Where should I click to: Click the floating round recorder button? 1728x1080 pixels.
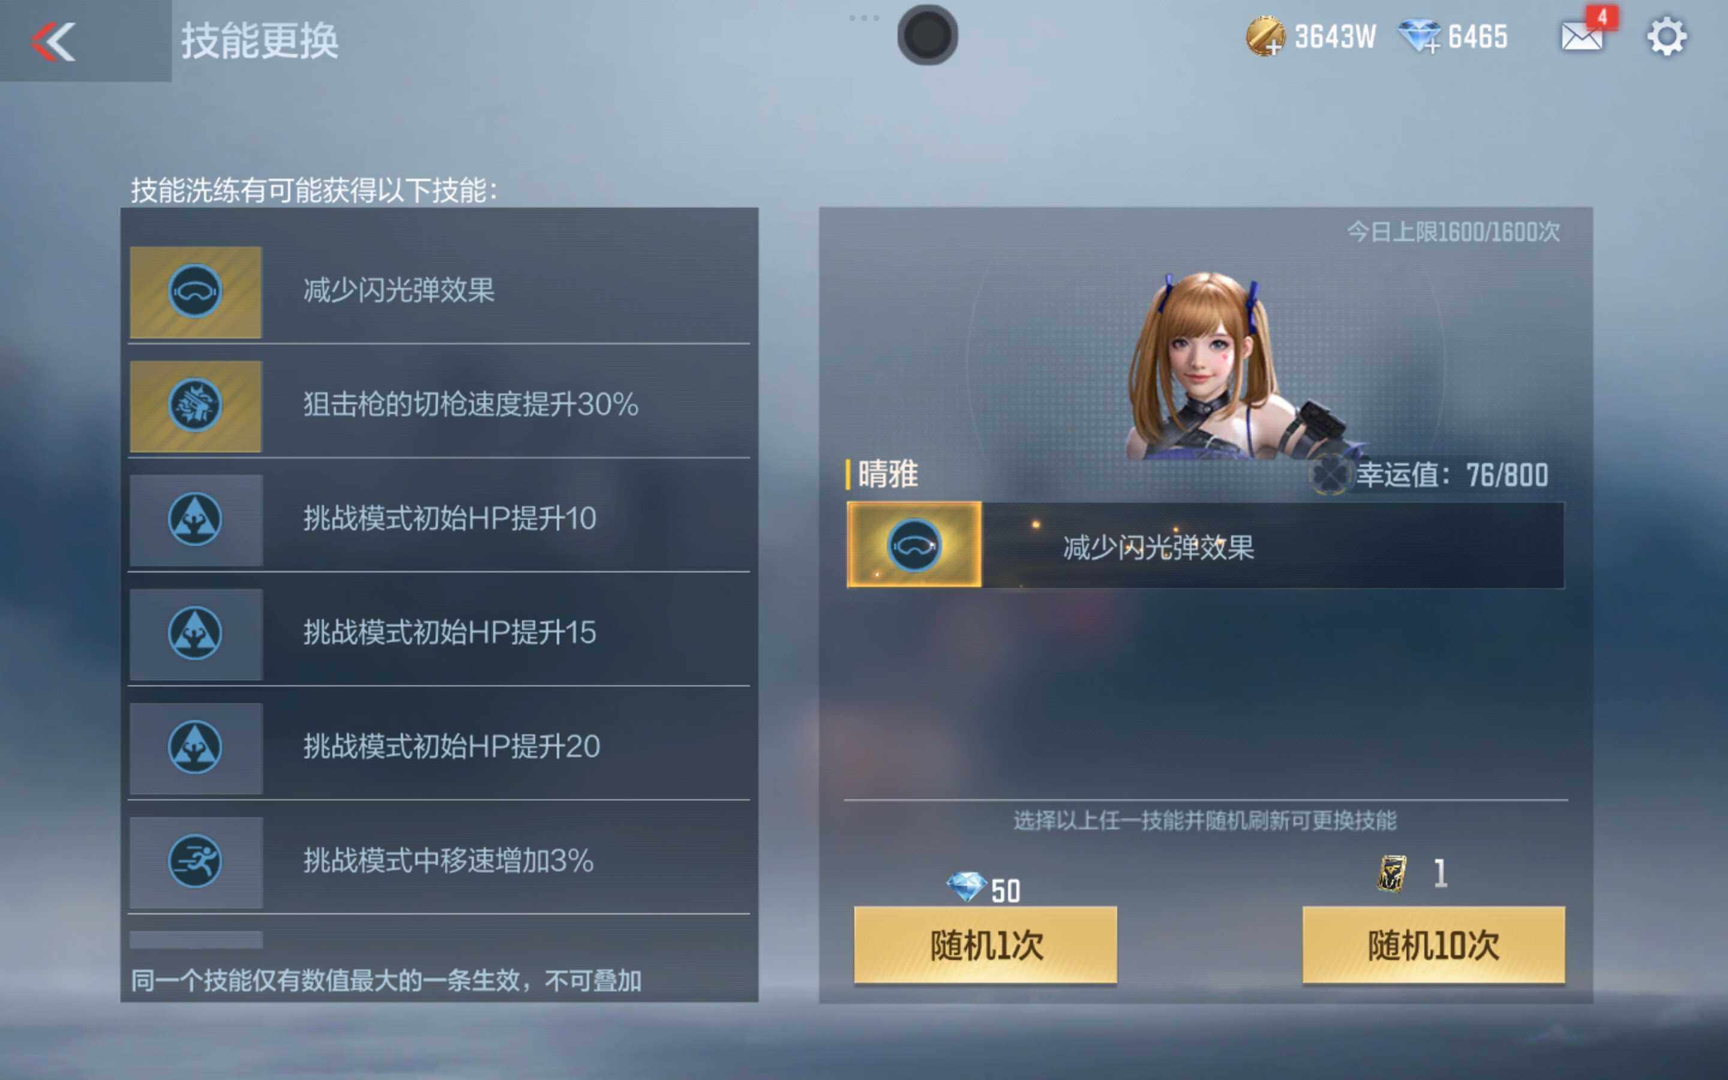pyautogui.click(x=927, y=35)
